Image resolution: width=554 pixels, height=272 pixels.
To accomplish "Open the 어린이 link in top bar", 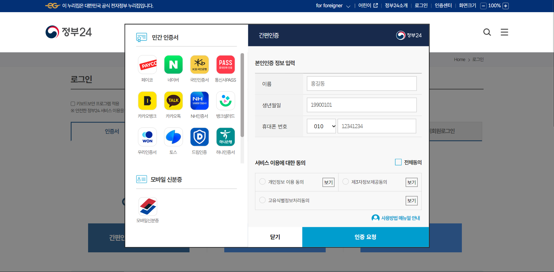I will 368,5.
